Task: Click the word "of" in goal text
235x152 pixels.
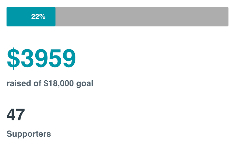Action: (x=37, y=83)
